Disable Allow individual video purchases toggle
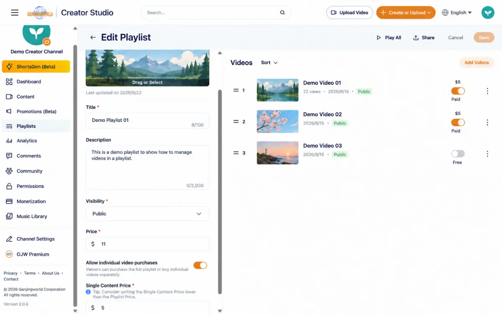 pos(200,265)
